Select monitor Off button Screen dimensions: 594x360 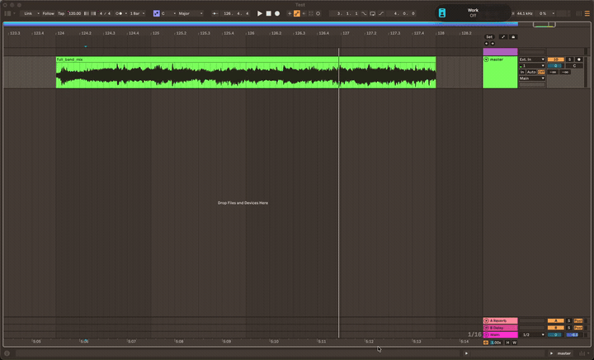[x=541, y=72]
